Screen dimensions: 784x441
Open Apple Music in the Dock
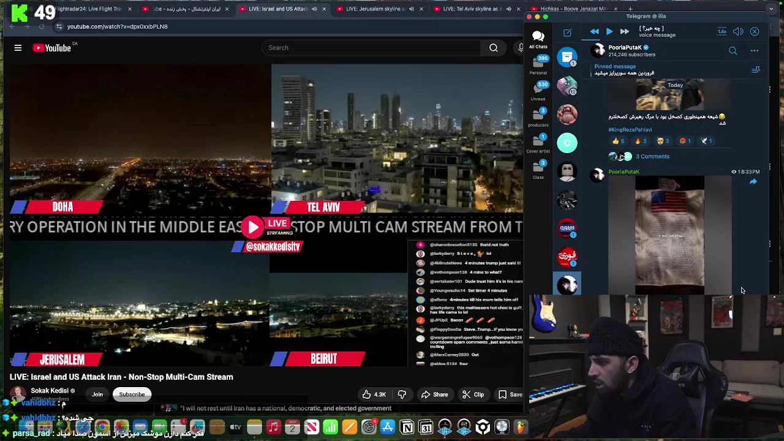[273, 427]
